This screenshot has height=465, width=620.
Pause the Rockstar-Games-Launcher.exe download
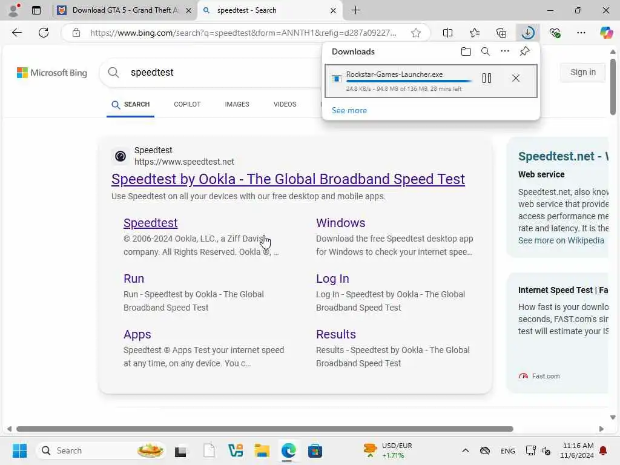click(x=487, y=78)
